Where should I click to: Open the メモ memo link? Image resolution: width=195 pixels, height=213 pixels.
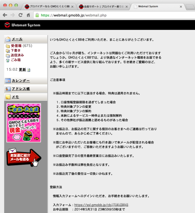point(15,97)
